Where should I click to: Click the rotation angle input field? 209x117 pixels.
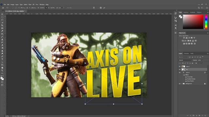coord(60,8)
